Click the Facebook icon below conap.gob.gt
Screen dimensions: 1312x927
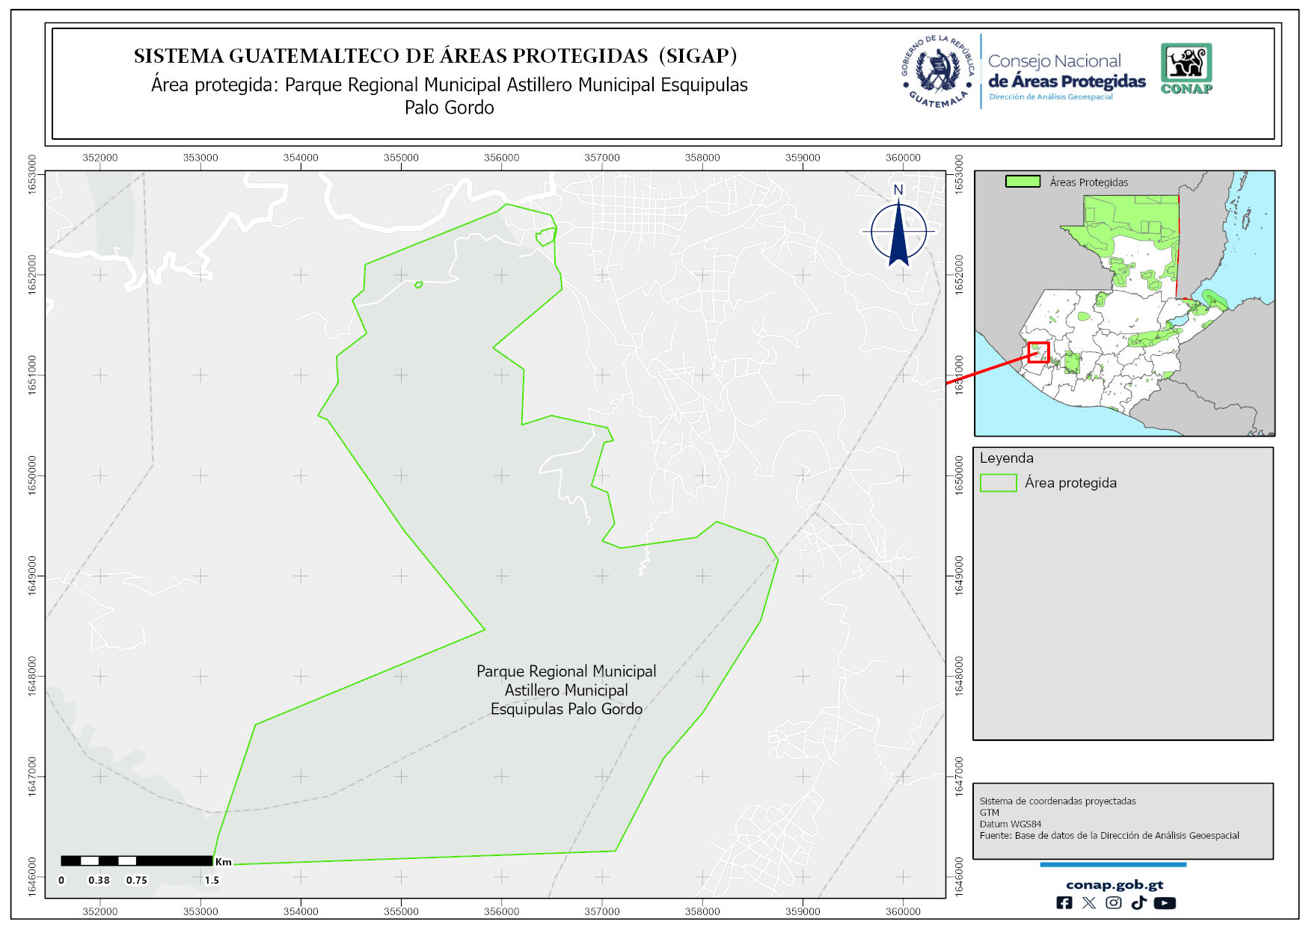pos(1064,903)
